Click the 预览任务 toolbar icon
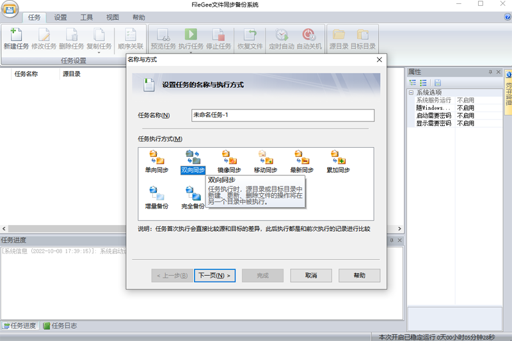Screen dimensions: 512x341 pos(163,38)
